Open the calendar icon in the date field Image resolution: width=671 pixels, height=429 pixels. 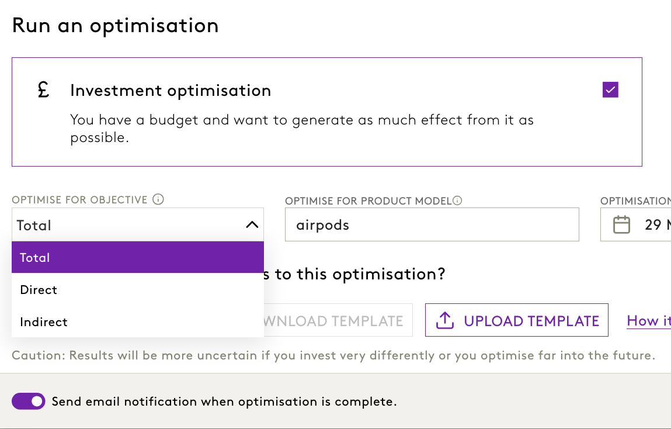coord(621,224)
